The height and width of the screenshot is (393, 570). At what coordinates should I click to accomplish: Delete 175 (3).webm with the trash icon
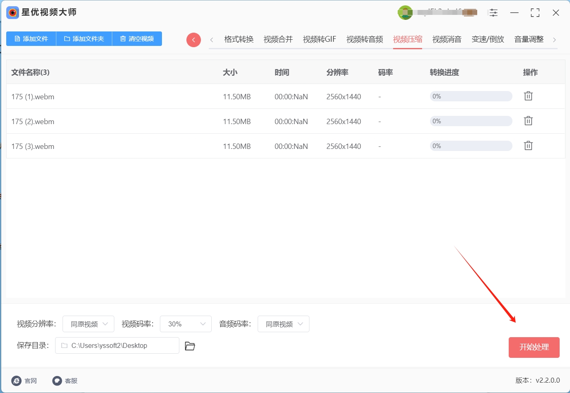(528, 145)
